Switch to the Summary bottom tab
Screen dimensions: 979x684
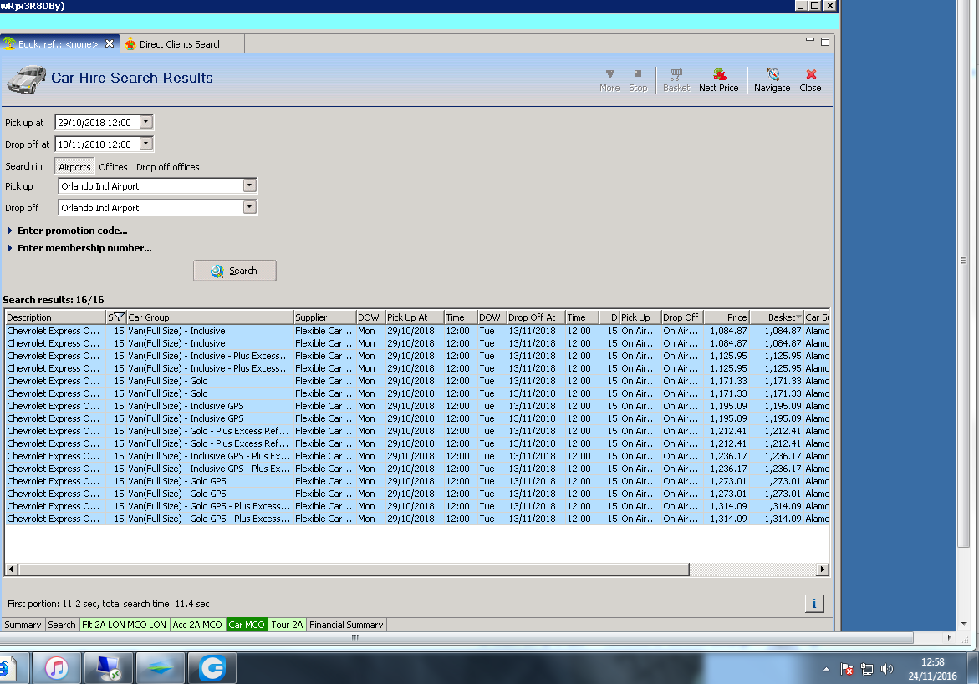coord(23,624)
